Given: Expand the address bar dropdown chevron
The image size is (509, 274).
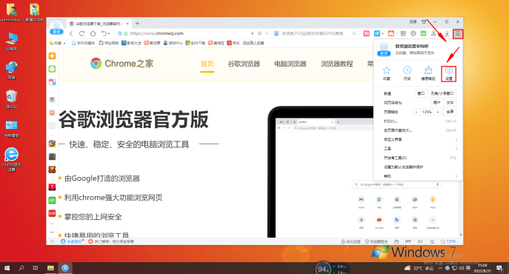Looking at the screenshot, I should [267, 33].
